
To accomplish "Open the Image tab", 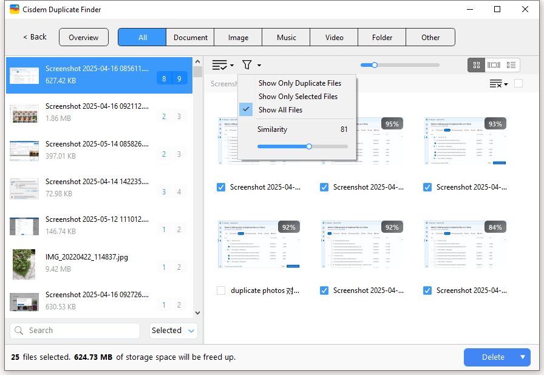I will [x=238, y=37].
